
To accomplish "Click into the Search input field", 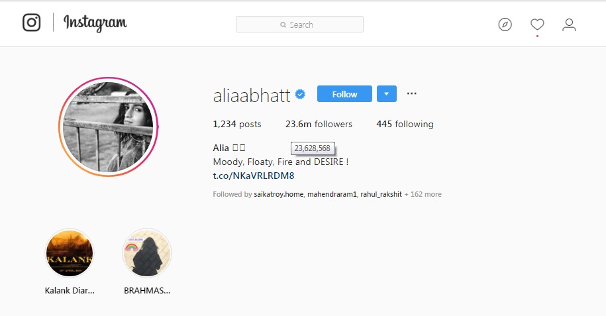I will tap(299, 25).
